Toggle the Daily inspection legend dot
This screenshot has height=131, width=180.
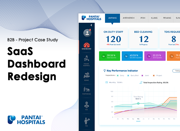coord(118,75)
